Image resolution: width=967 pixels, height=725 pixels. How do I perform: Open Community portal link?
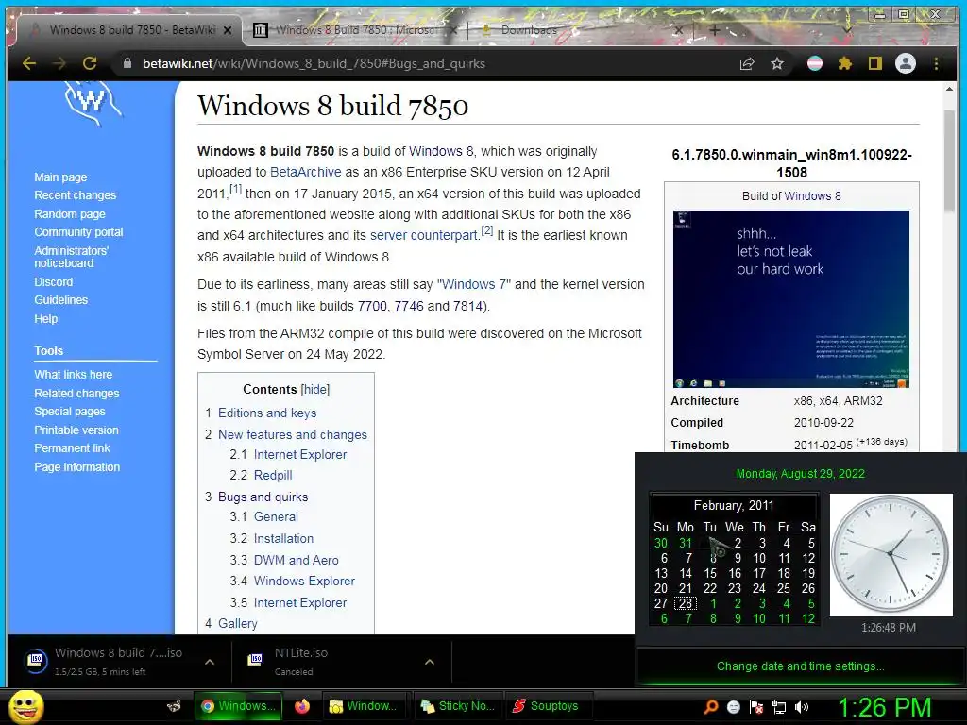coord(78,232)
